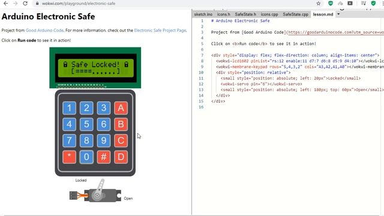Click keypad key 2

86,108
